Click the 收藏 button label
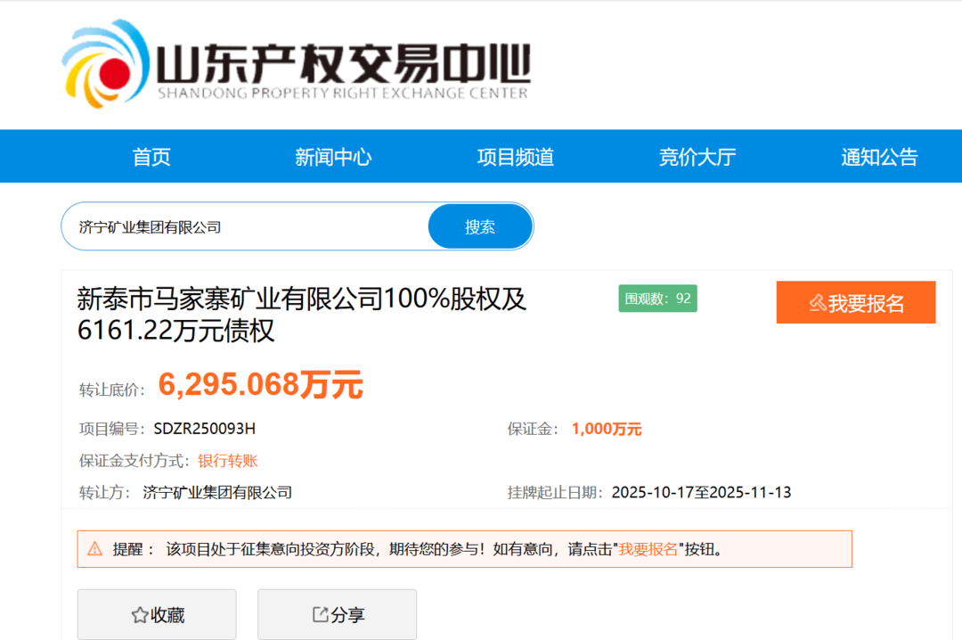 pyautogui.click(x=167, y=615)
